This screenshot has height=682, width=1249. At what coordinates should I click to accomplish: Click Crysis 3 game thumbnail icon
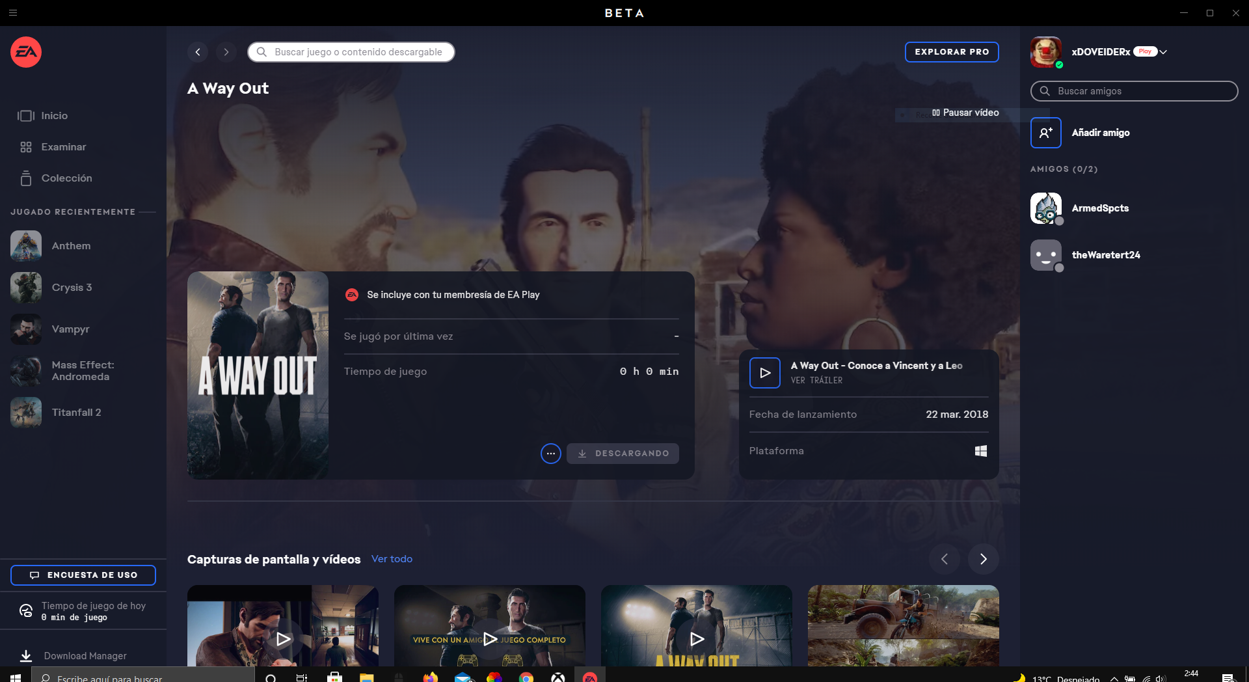[26, 288]
